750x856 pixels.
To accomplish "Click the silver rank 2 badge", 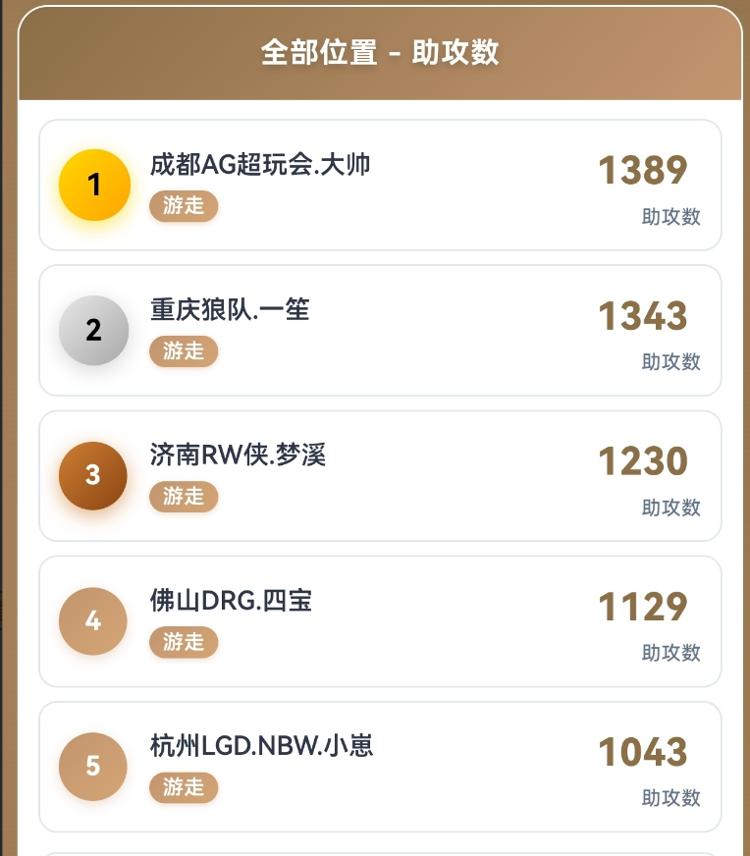I will point(94,330).
